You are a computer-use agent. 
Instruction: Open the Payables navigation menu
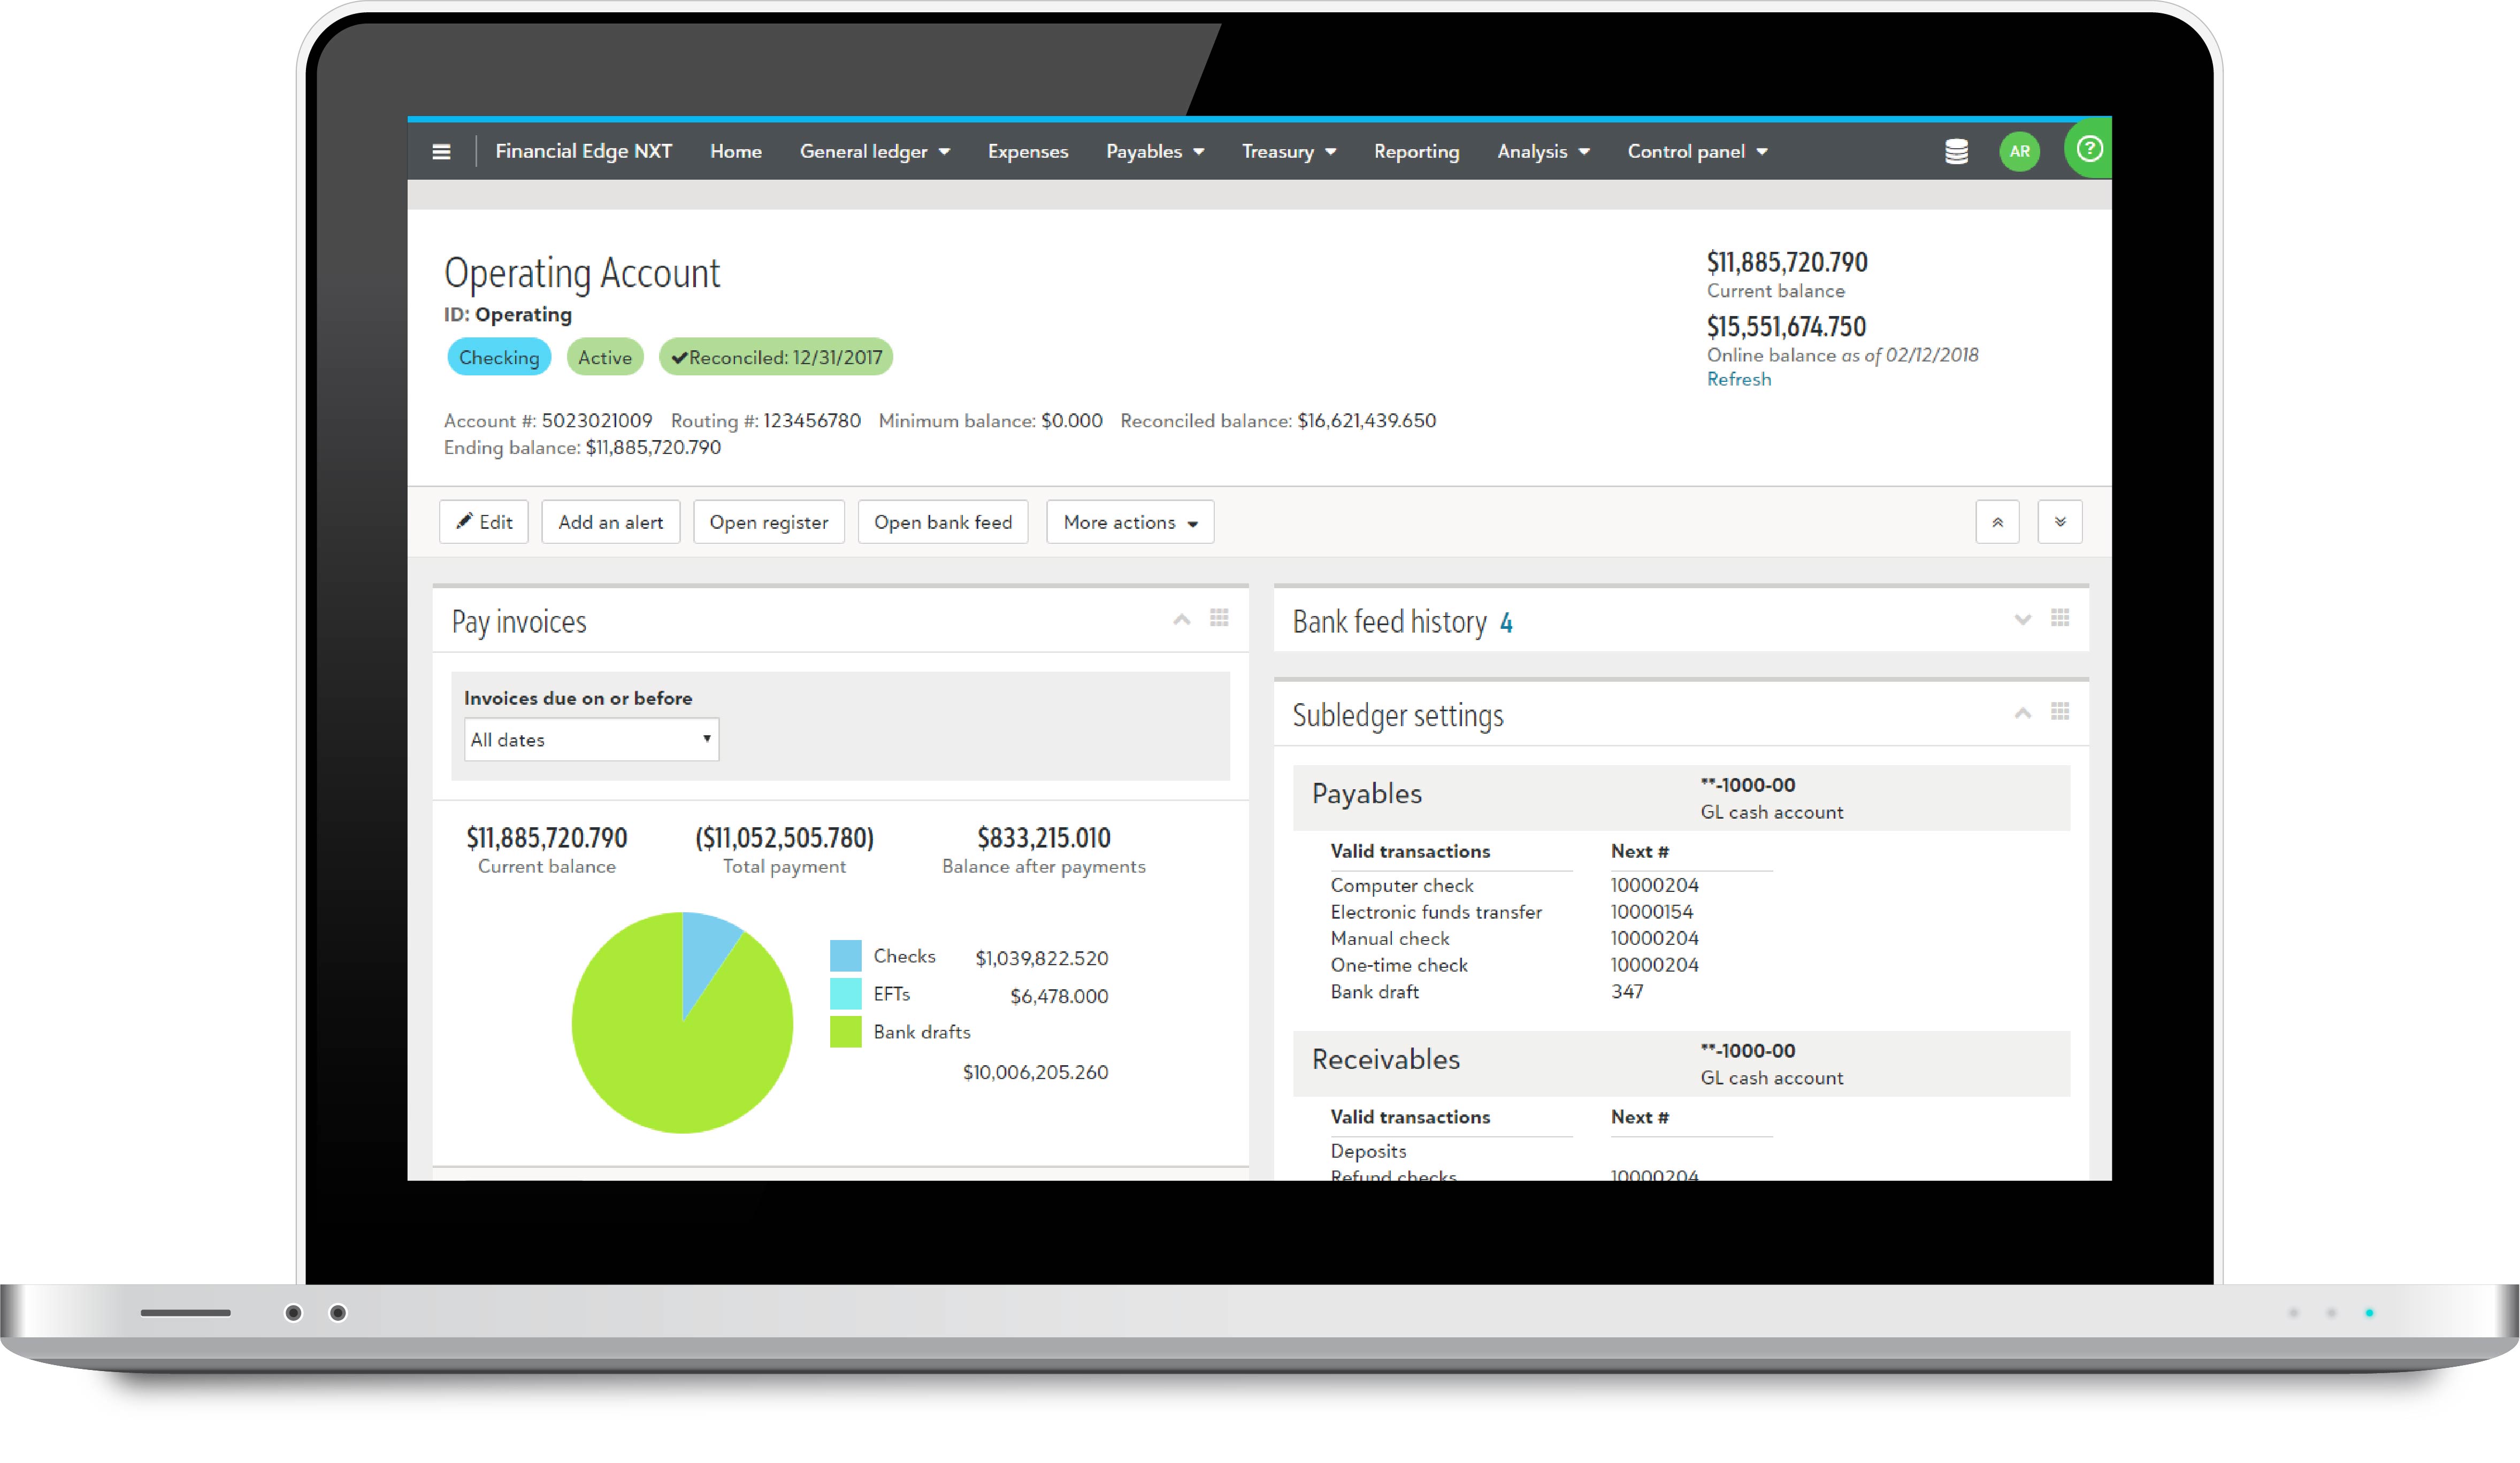click(x=1155, y=152)
